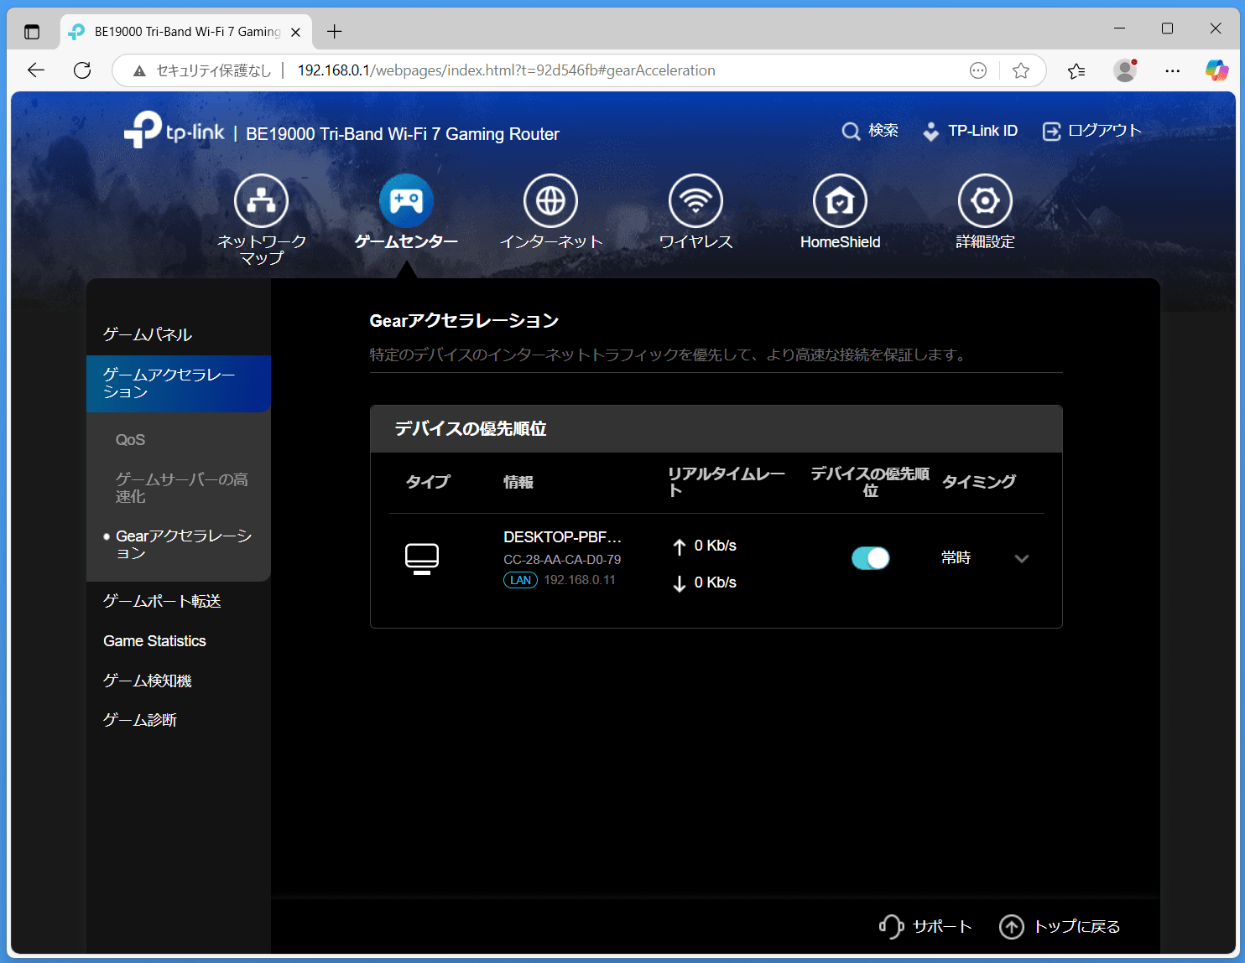Click the Support link at bottom

click(926, 926)
